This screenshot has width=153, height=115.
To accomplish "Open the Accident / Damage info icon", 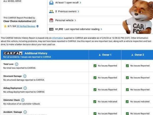I will pos(25,112).
